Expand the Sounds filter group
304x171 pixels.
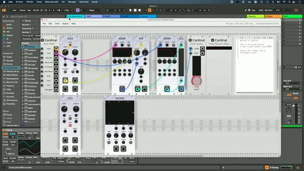click(x=26, y=25)
